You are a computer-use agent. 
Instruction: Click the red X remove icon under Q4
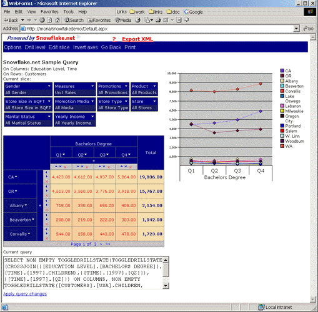(x=131, y=167)
